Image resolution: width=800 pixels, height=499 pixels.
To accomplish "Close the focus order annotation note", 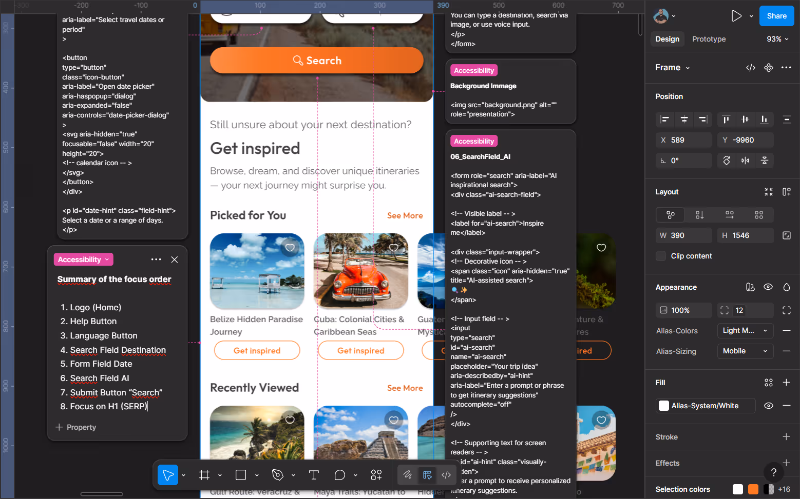I will (175, 260).
